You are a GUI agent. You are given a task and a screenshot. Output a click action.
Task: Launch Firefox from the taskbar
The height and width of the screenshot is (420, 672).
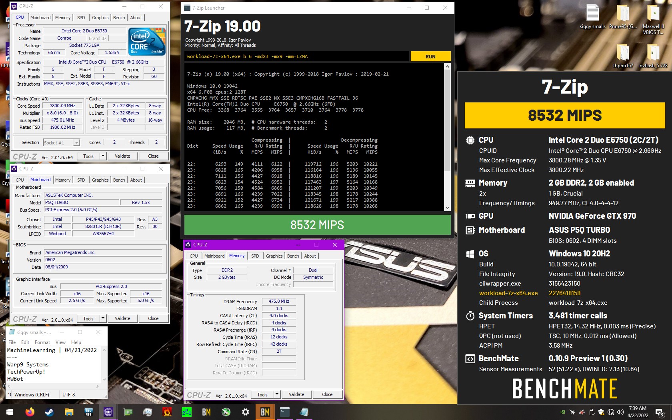(30, 412)
